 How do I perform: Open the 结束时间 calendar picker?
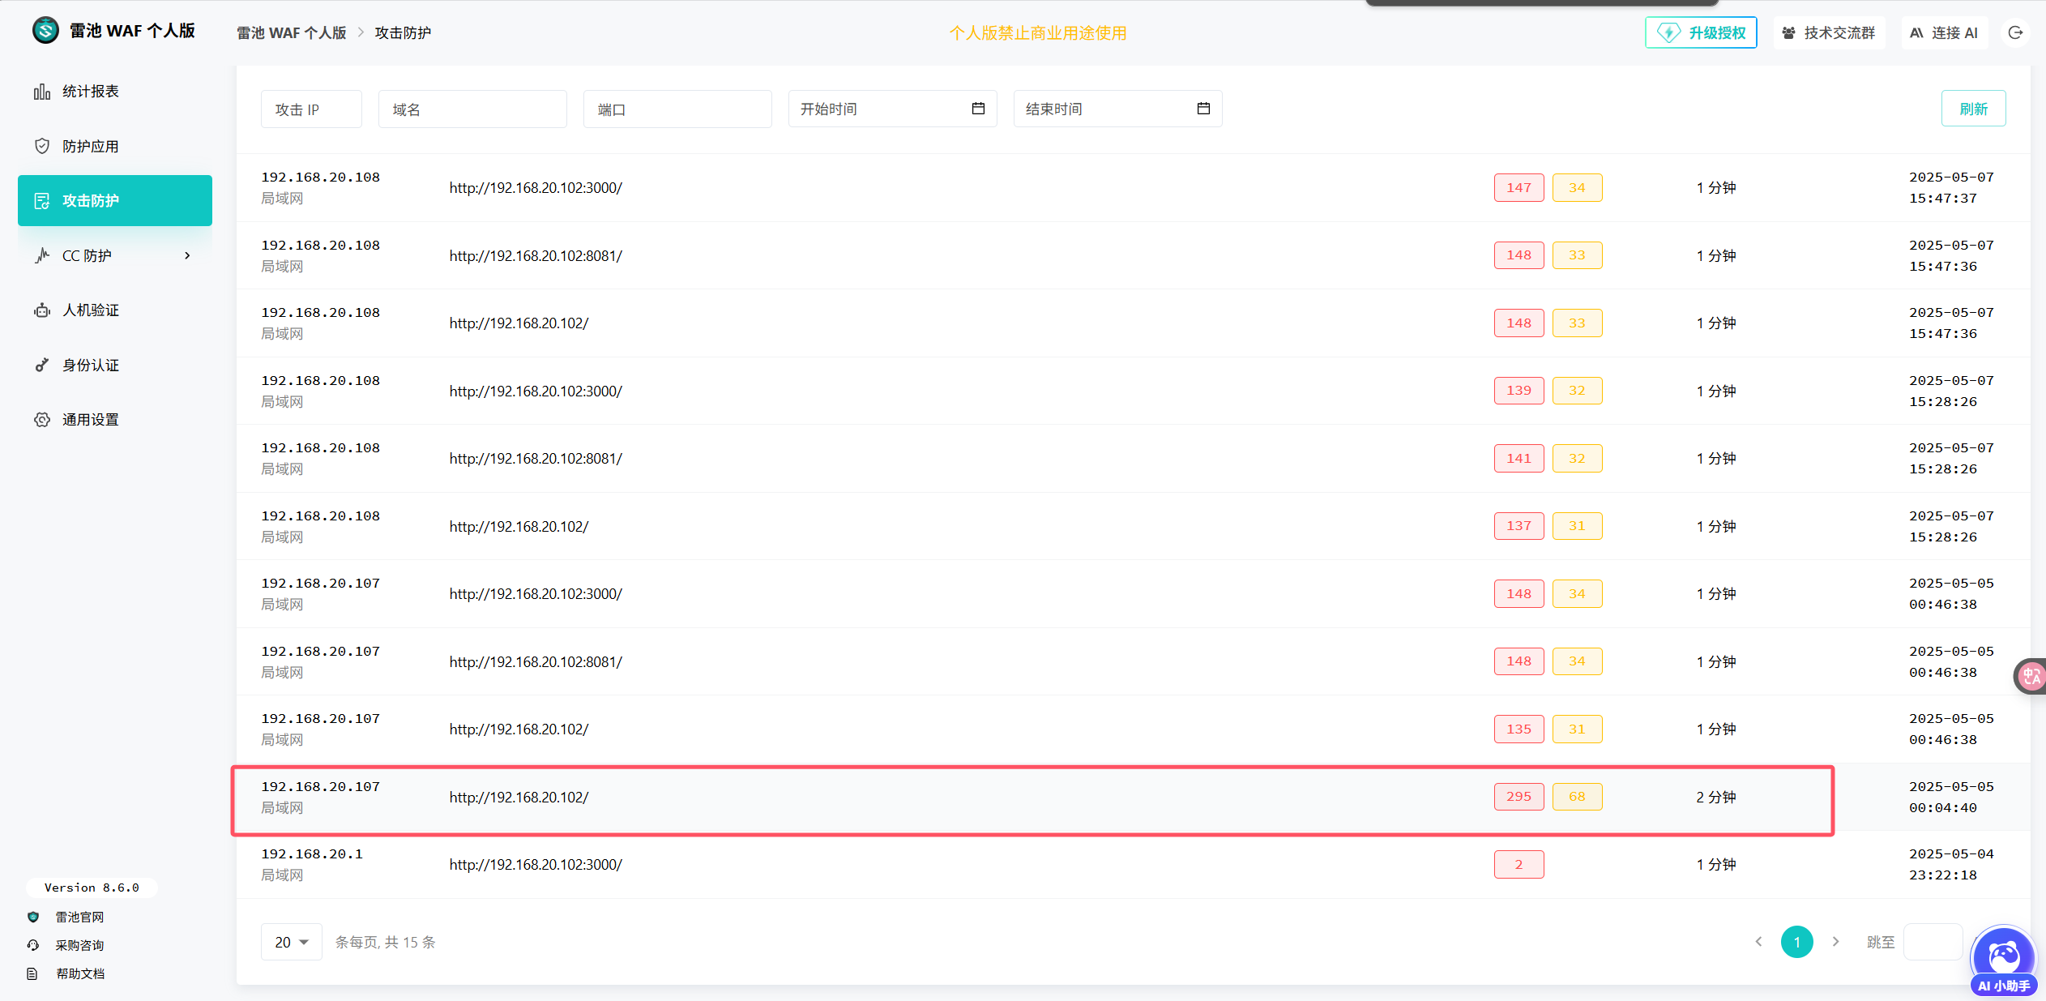pyautogui.click(x=1203, y=109)
